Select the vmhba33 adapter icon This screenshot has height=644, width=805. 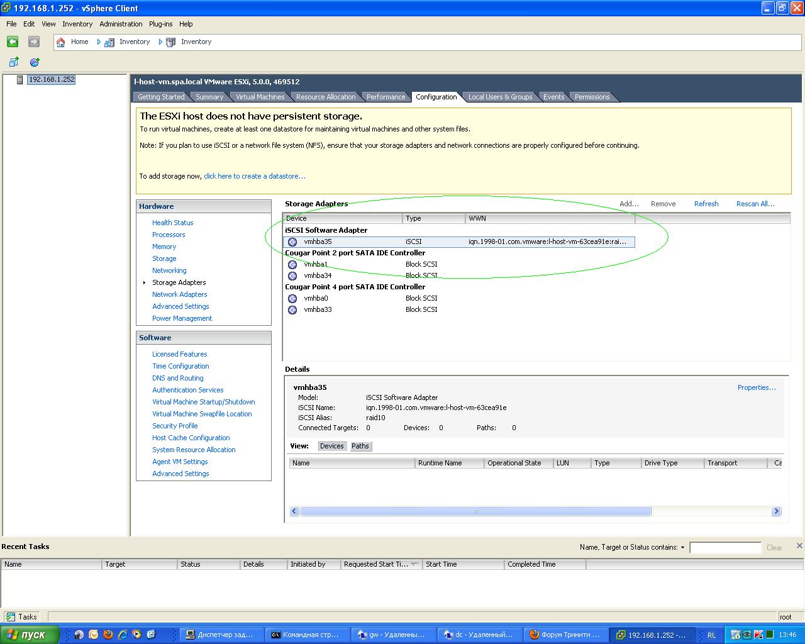292,310
